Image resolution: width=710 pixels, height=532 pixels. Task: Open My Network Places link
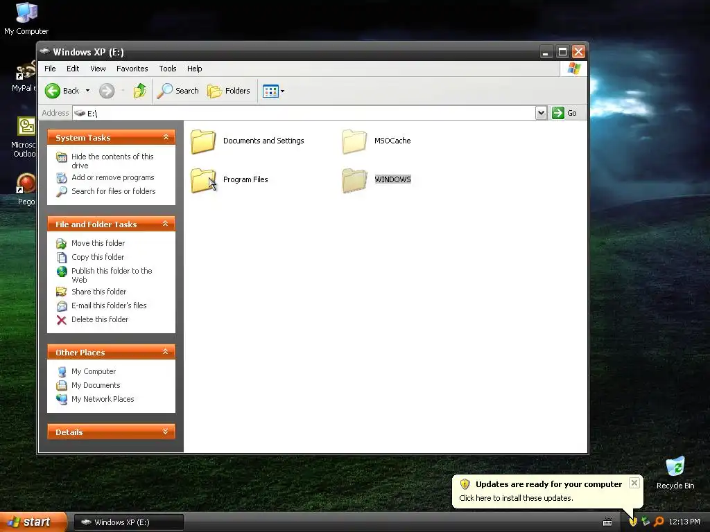click(x=103, y=399)
